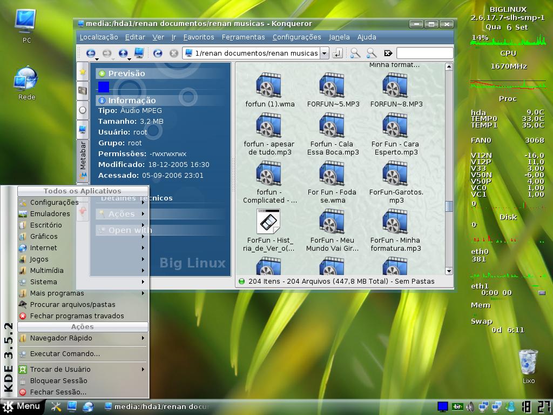Click the vertical scrollbar thumb in file view
Viewport: 553px width, 415px height.
click(449, 206)
